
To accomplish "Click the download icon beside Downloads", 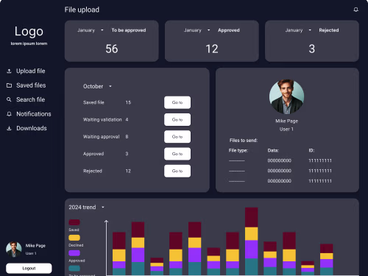I will [9, 128].
